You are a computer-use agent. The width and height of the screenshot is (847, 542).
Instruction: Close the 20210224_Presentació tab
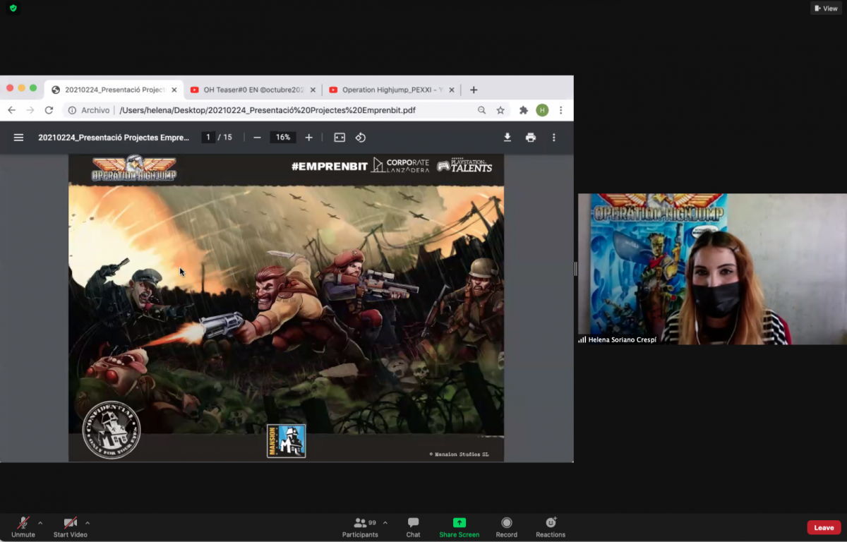[x=174, y=90]
